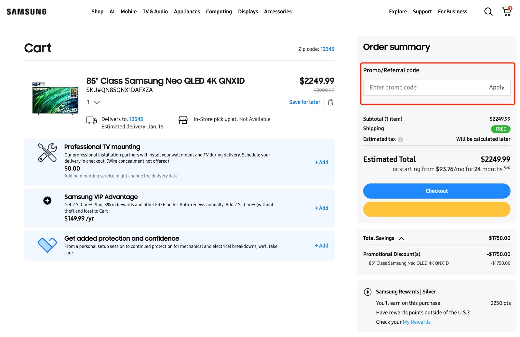520x337 pixels.
Task: Open the AI menu
Action: tap(112, 12)
